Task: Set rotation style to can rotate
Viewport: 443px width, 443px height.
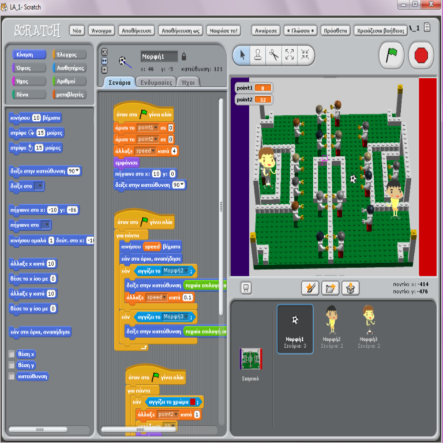Action: coord(104,52)
